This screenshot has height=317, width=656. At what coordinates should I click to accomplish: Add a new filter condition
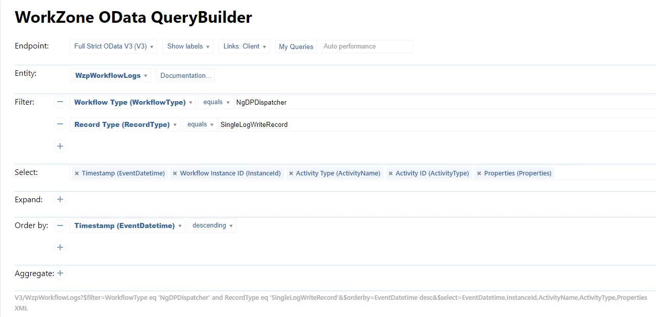[x=60, y=146]
